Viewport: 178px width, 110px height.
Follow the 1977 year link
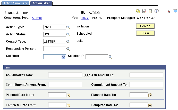pyautogui.click(x=85, y=18)
